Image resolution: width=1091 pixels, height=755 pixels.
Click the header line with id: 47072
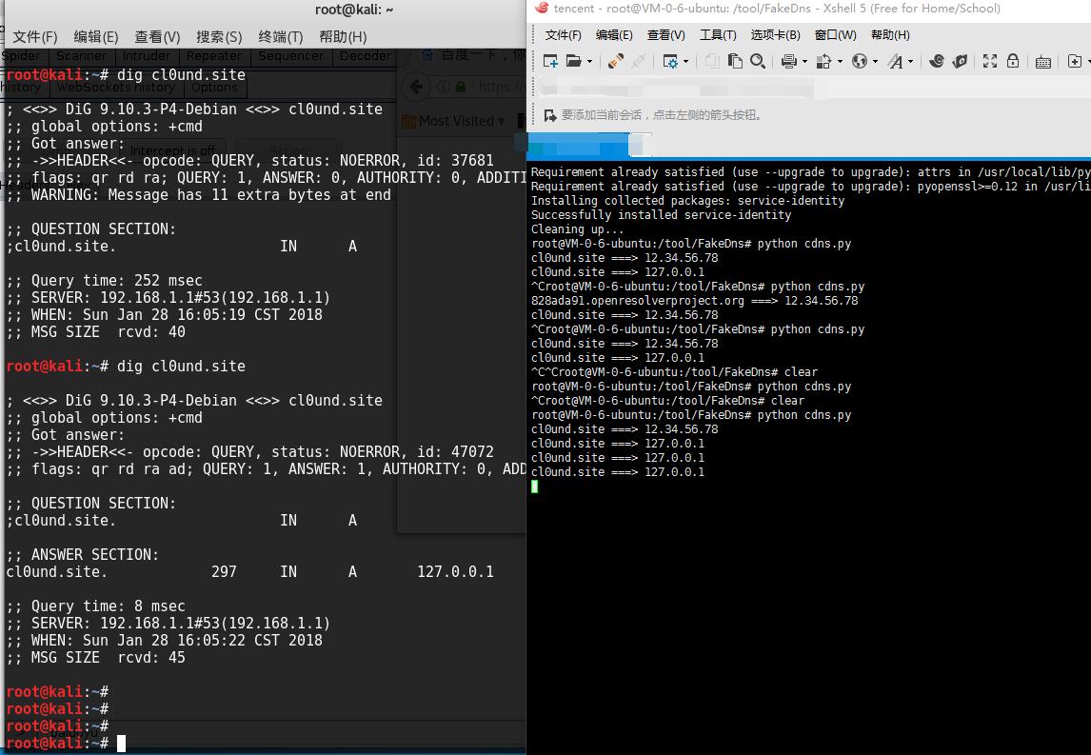[250, 451]
